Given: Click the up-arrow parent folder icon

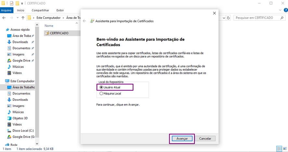Looking at the screenshot, I should coord(23,18).
